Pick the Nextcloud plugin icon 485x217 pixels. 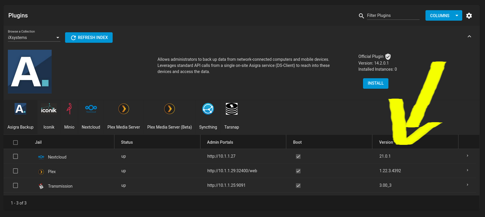click(x=91, y=109)
